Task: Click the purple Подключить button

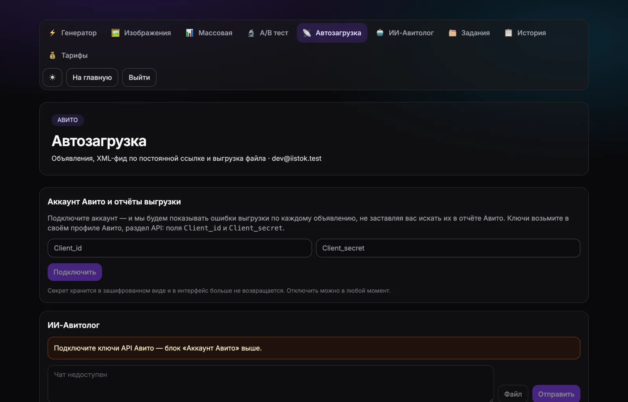Action: click(x=75, y=272)
